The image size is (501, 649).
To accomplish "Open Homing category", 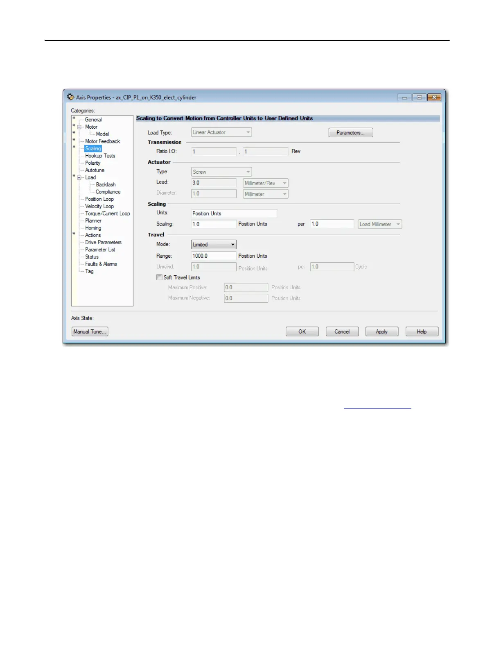I will point(93,228).
